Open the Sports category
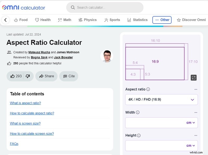 coord(112,20)
